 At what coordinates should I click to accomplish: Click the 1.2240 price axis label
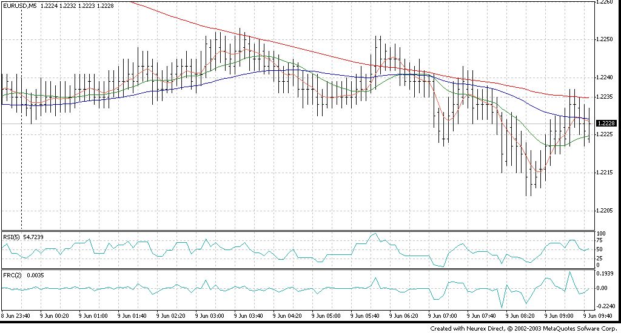click(606, 77)
